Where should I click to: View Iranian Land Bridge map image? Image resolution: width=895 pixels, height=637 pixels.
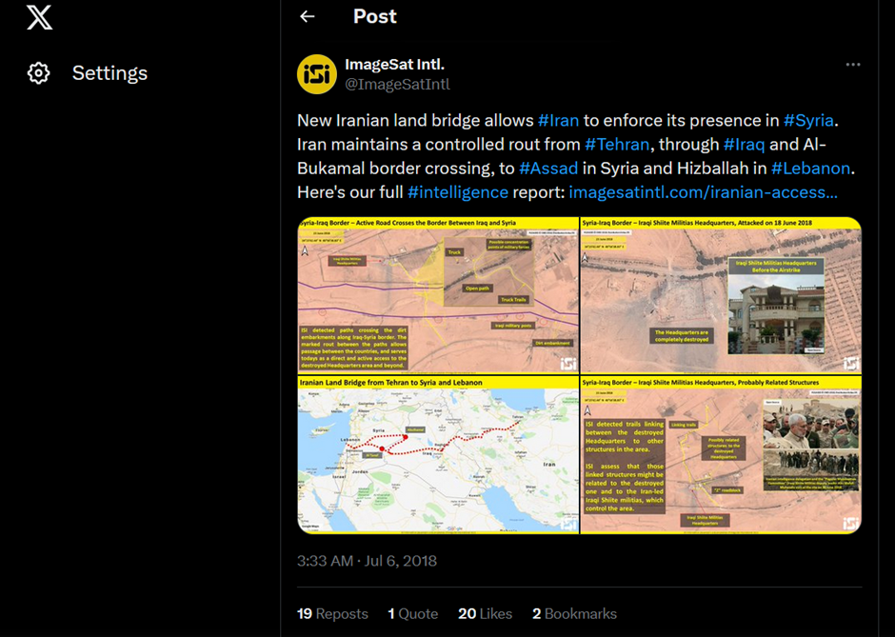(438, 455)
